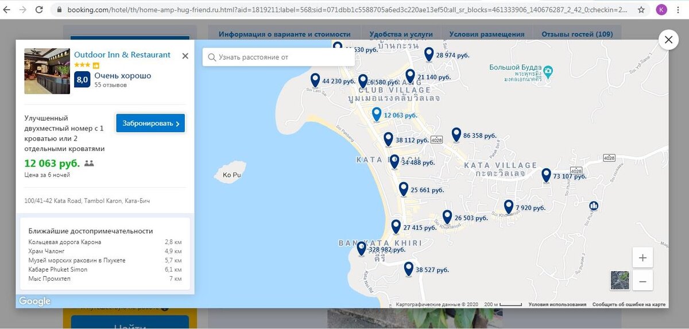Click the Outdoor Inn hotel photo
689x329 pixels.
tap(47, 71)
